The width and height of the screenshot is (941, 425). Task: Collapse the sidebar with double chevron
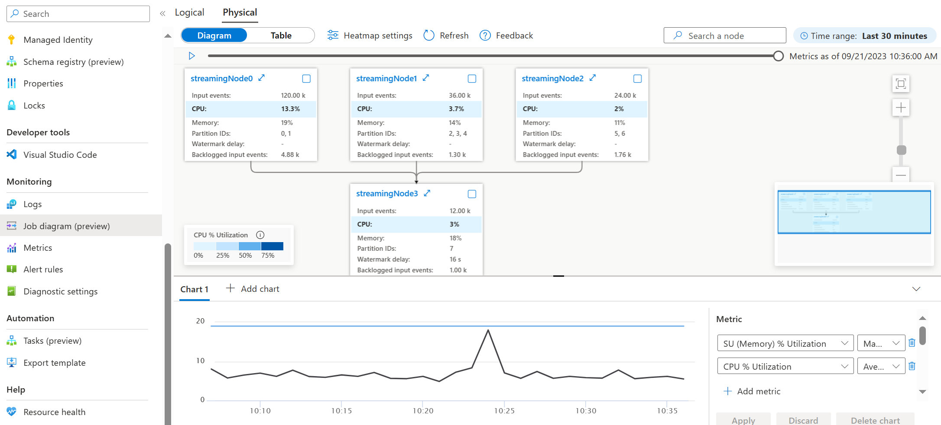(162, 13)
